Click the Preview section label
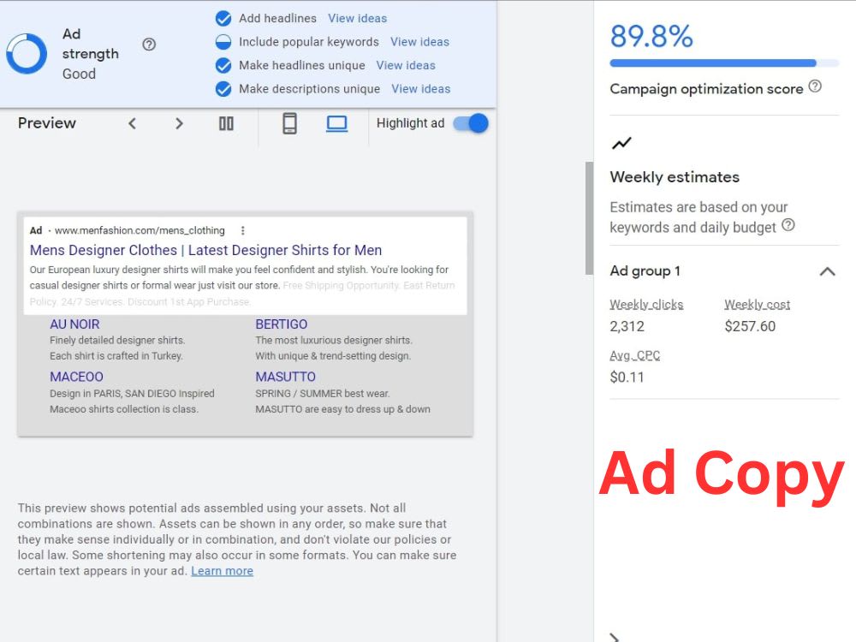Image resolution: width=856 pixels, height=642 pixels. 47,123
